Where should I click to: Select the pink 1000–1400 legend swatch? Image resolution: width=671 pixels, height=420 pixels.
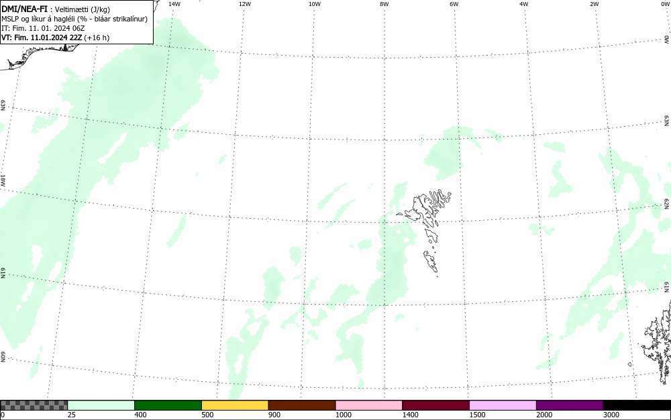(x=369, y=405)
